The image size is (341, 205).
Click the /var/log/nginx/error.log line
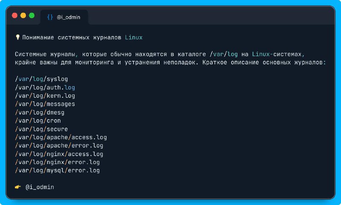58,162
